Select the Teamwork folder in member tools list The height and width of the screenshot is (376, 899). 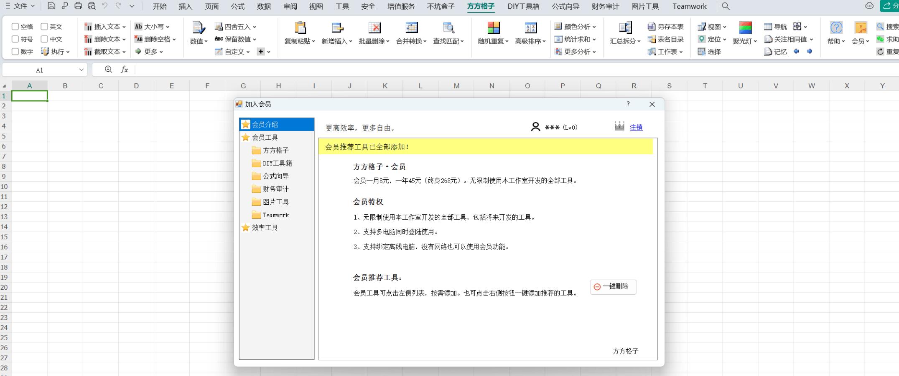[275, 215]
